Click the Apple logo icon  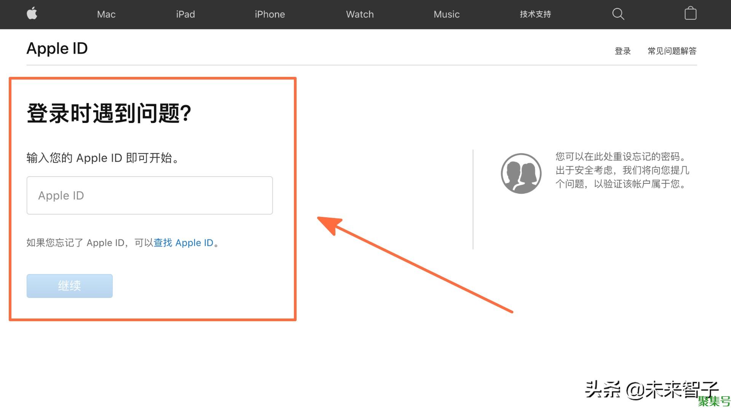32,14
